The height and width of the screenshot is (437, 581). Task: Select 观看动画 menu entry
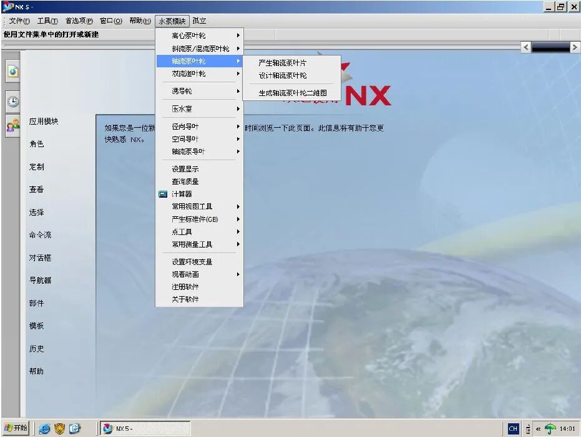[199, 274]
